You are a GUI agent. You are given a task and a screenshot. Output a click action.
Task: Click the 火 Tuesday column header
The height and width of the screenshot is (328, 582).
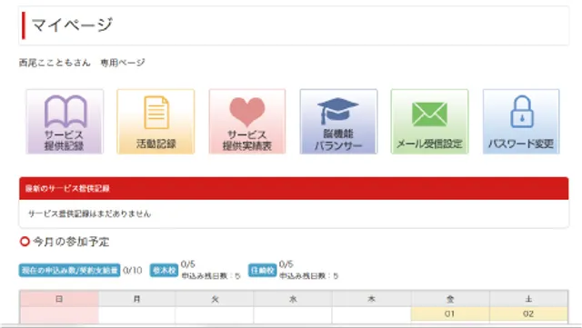coord(215,299)
